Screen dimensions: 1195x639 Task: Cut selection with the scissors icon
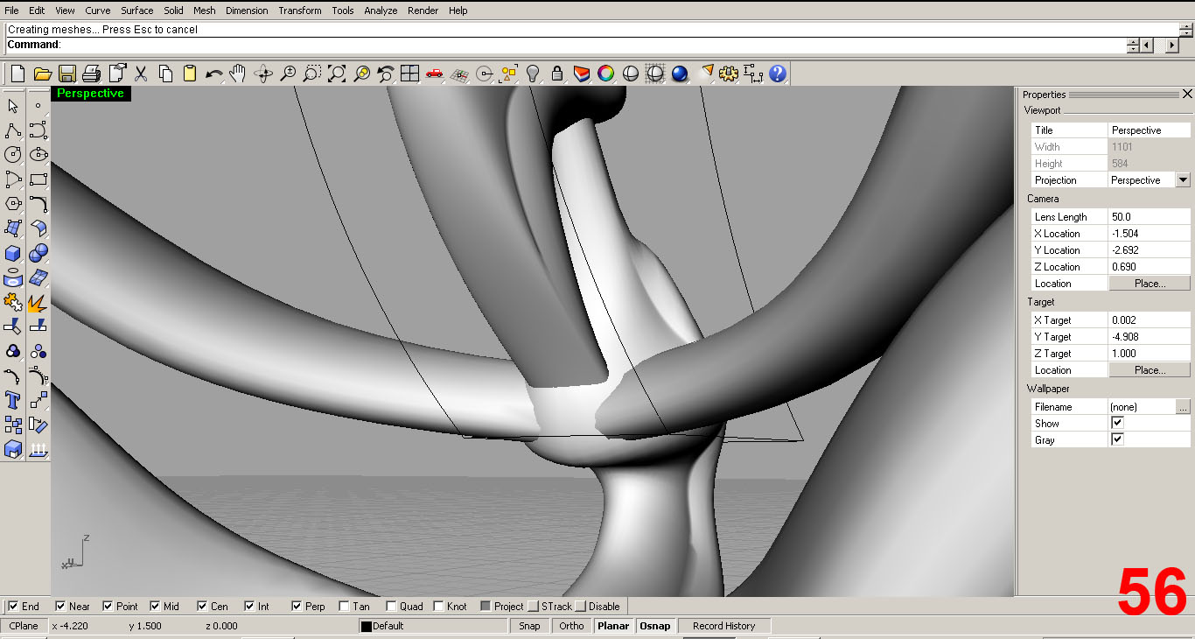tap(141, 74)
